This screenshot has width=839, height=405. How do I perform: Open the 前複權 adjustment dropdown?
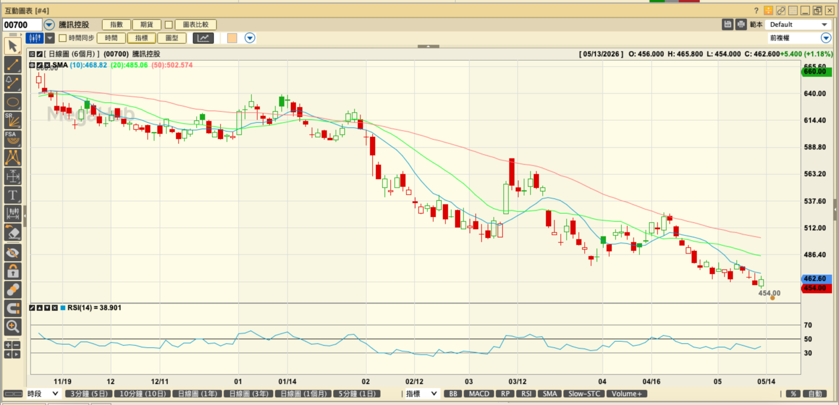click(799, 38)
